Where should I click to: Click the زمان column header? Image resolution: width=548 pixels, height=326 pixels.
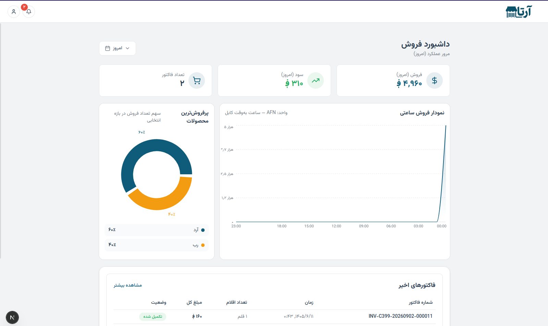point(309,302)
